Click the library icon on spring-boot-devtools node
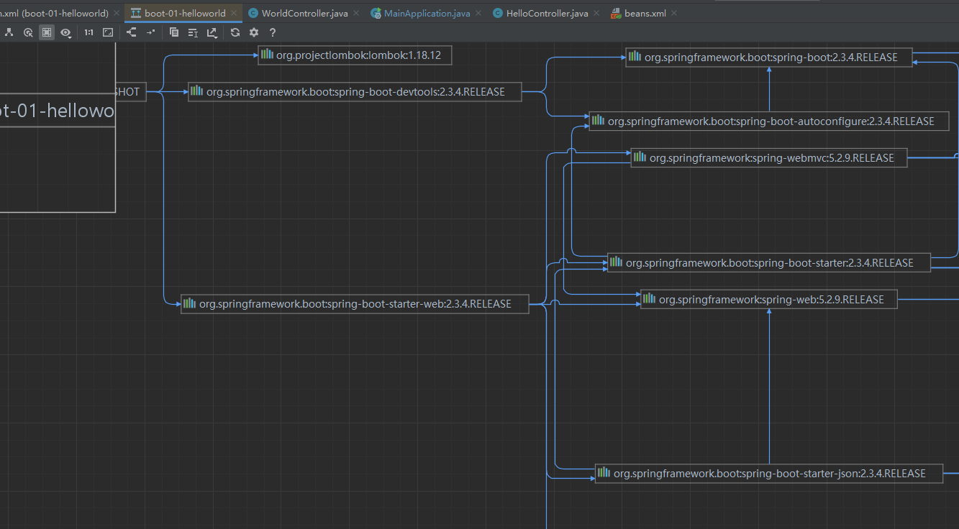 click(197, 91)
